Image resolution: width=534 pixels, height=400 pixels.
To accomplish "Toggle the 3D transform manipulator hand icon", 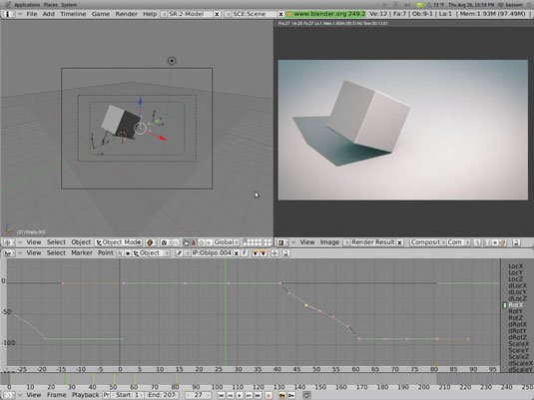I will pyautogui.click(x=186, y=242).
